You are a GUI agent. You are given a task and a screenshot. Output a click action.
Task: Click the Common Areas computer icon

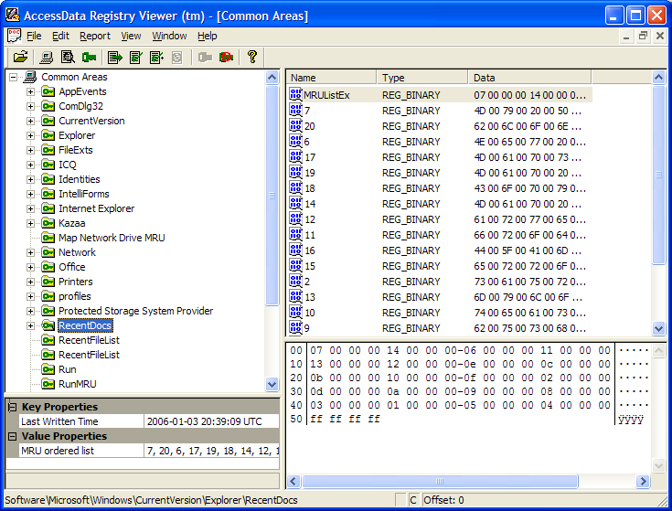[x=30, y=77]
